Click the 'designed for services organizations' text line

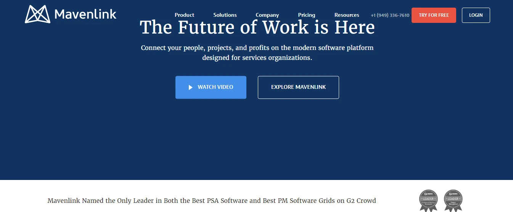point(257,58)
